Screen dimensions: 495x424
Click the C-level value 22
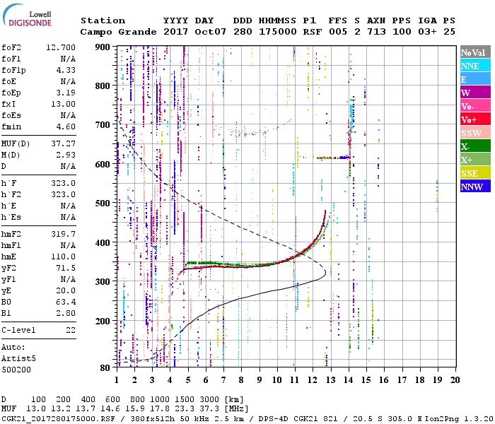point(70,330)
